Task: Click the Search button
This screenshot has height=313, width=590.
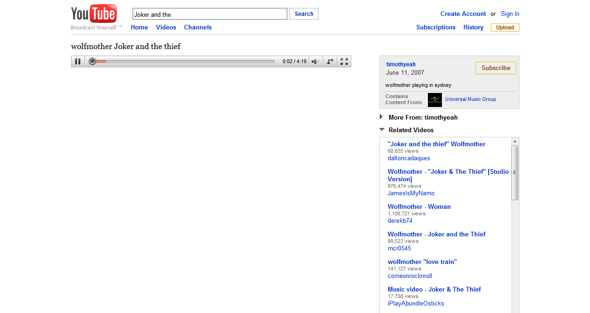Action: 304,14
